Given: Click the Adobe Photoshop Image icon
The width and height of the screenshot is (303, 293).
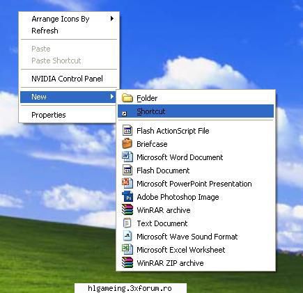Looking at the screenshot, I should [127, 196].
